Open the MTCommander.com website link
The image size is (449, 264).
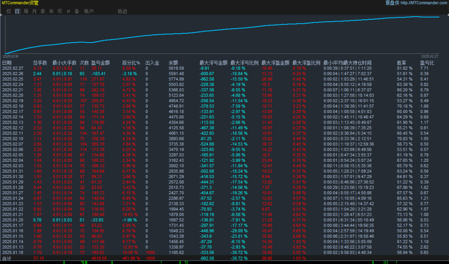pyautogui.click(x=422, y=3)
